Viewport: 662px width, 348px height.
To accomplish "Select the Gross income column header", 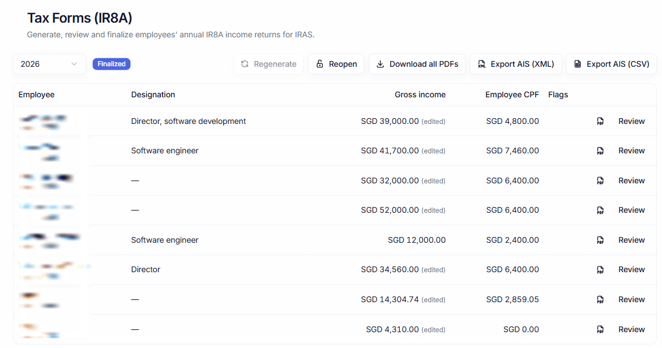I will (420, 95).
